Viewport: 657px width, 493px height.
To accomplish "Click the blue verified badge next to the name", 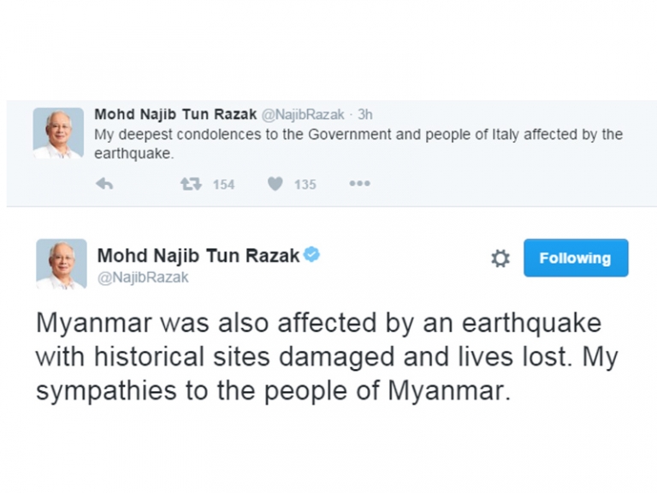I will click(312, 254).
